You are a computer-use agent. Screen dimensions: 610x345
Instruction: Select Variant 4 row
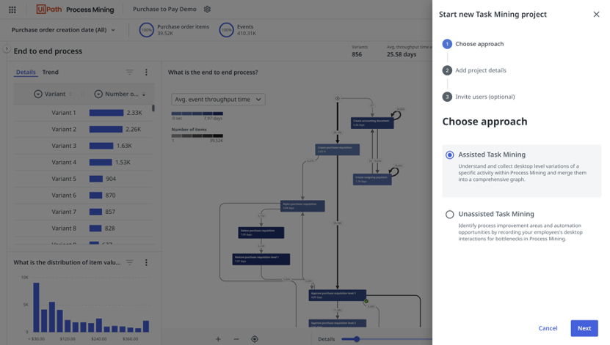(83, 162)
